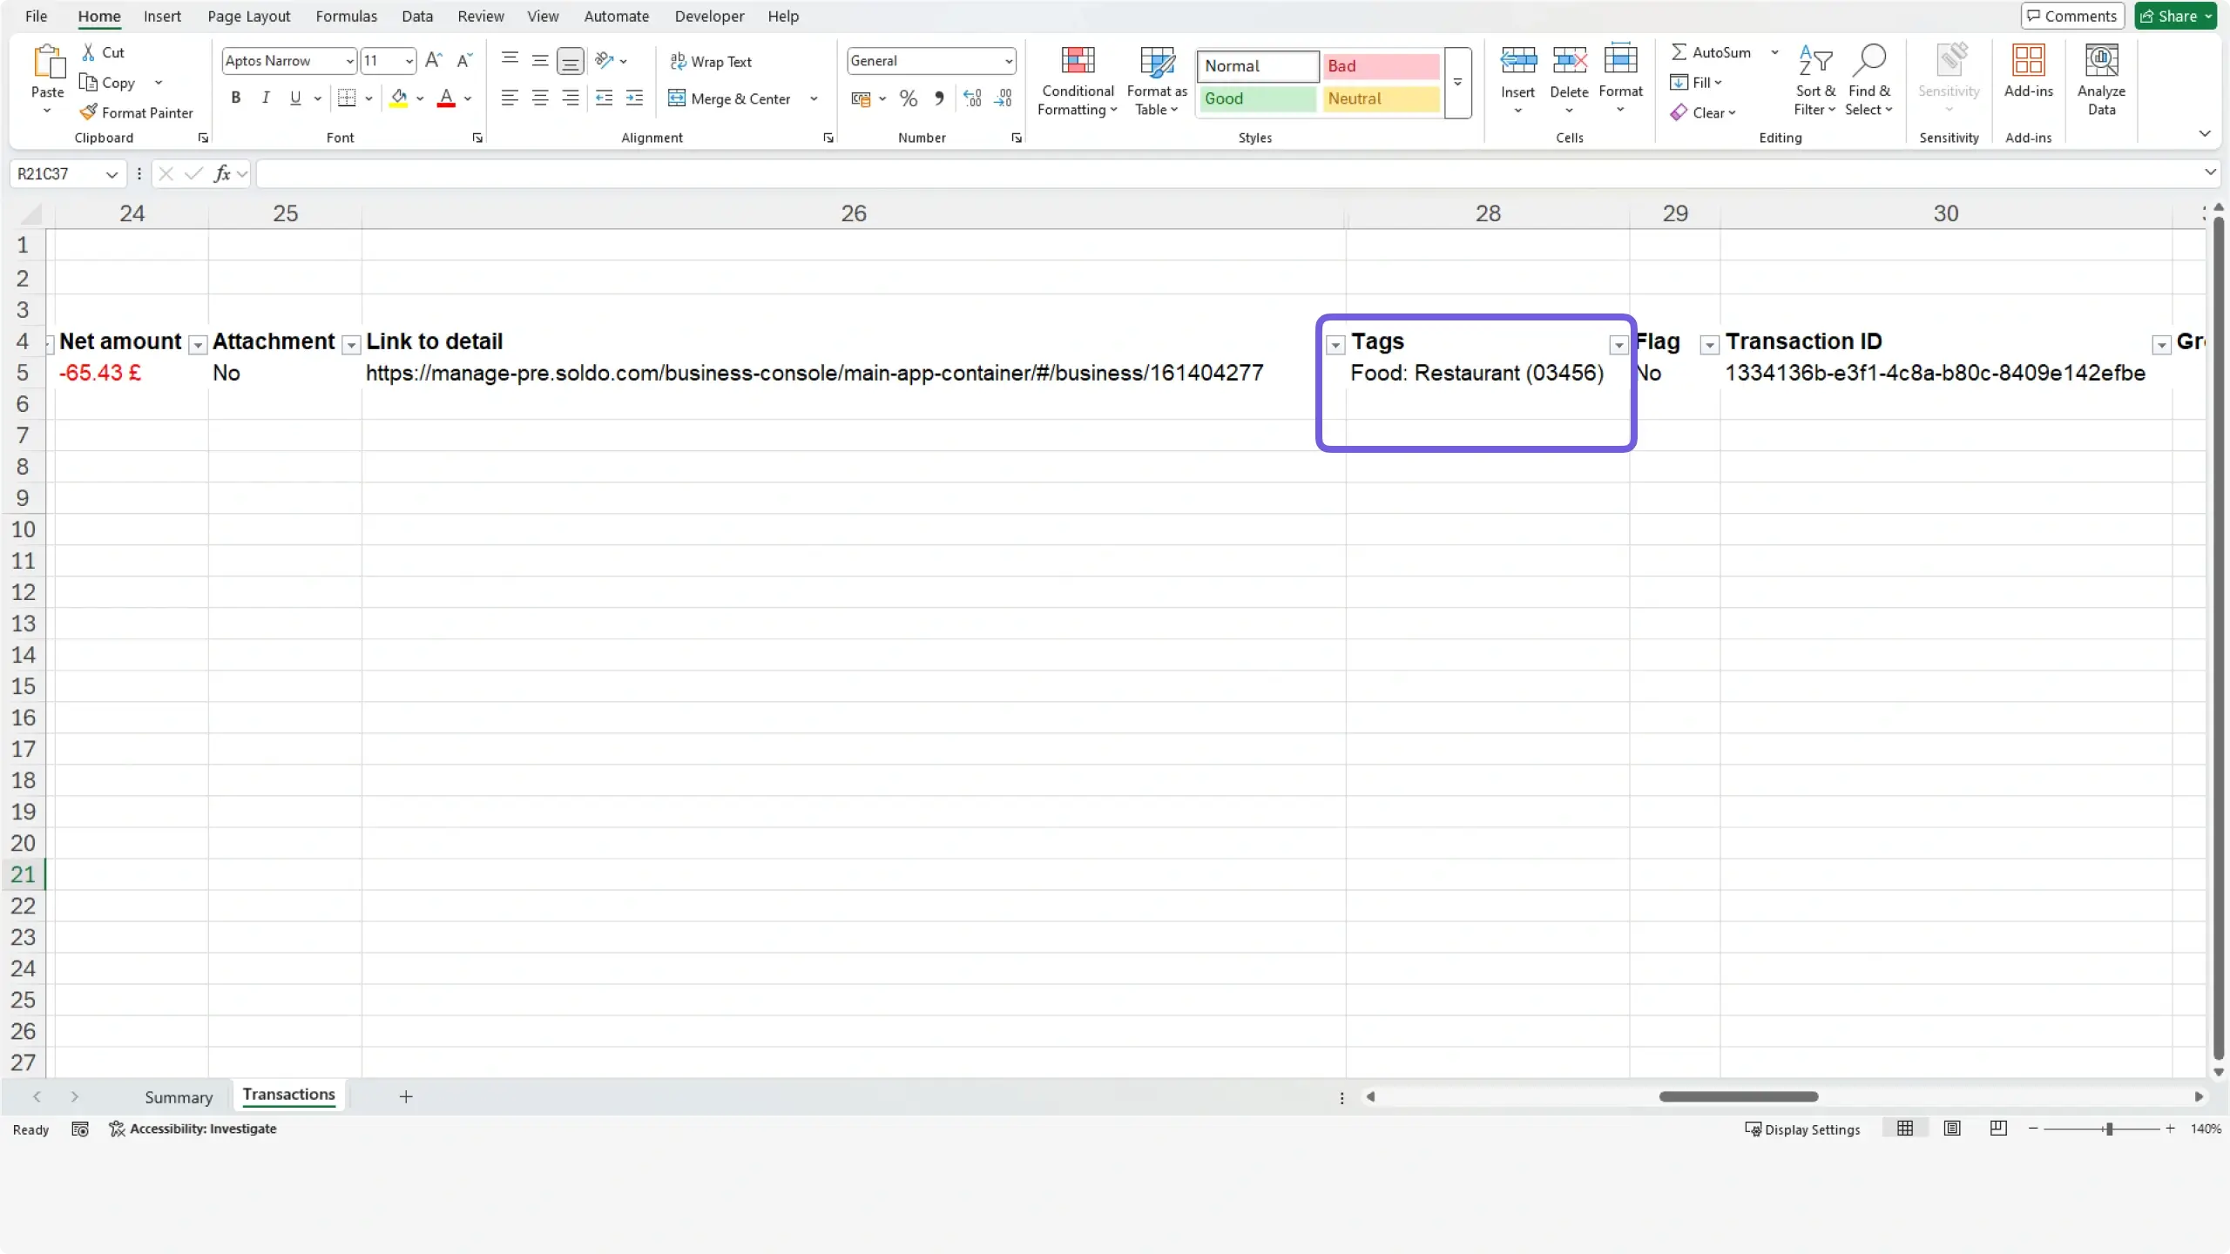
Task: Align text left icon
Action: pos(510,98)
